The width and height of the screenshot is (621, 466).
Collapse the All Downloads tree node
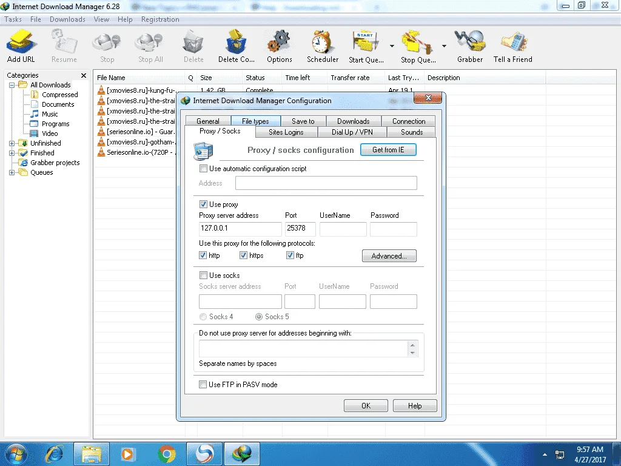click(x=12, y=85)
